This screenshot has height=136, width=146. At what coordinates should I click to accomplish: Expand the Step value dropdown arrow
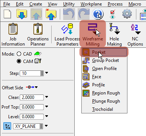tap(46, 73)
